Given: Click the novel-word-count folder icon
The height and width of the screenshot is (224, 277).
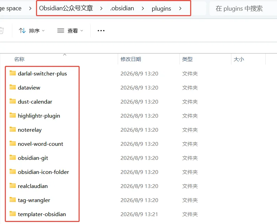Looking at the screenshot, I should pos(13,143).
